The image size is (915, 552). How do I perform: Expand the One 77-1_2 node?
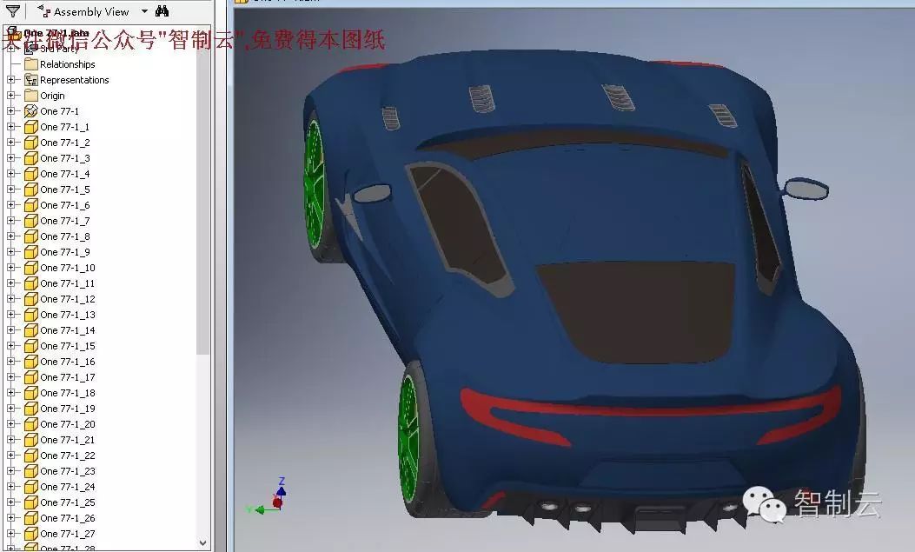[x=10, y=143]
